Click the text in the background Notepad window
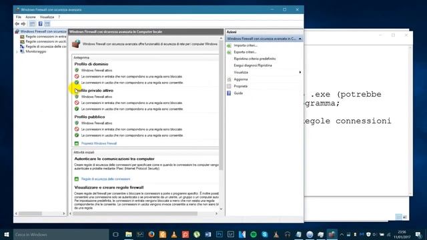 pos(348,107)
